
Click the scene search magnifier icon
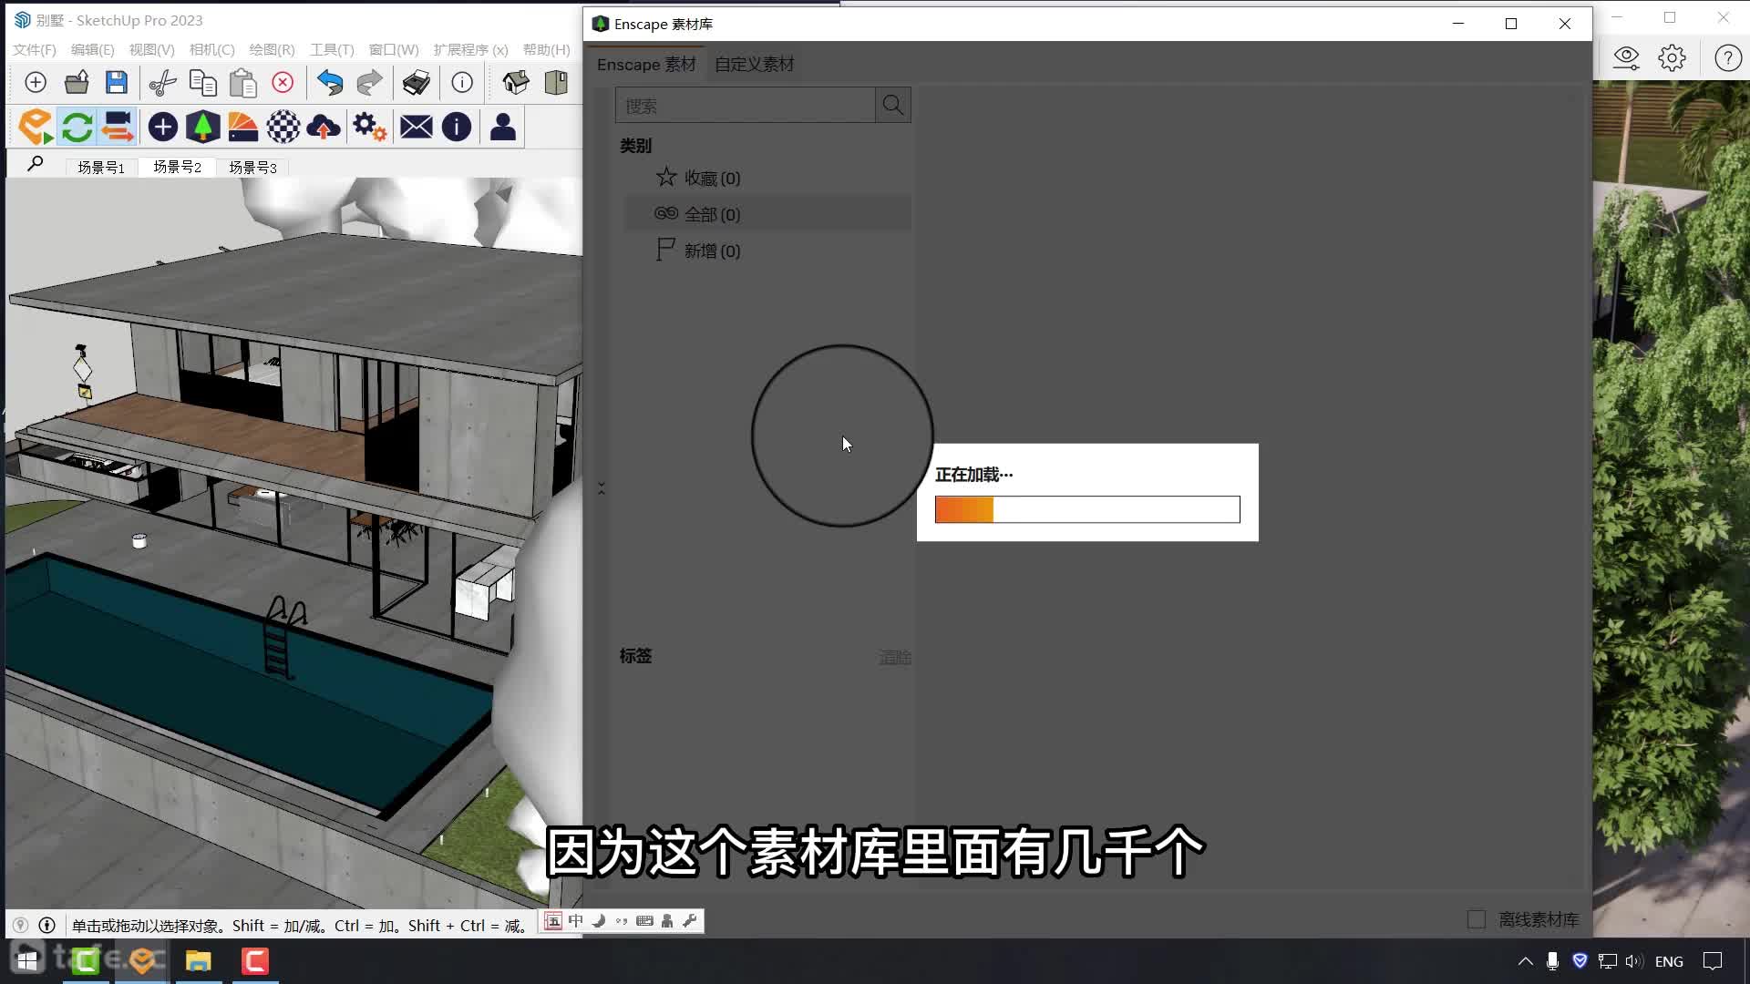click(x=36, y=164)
